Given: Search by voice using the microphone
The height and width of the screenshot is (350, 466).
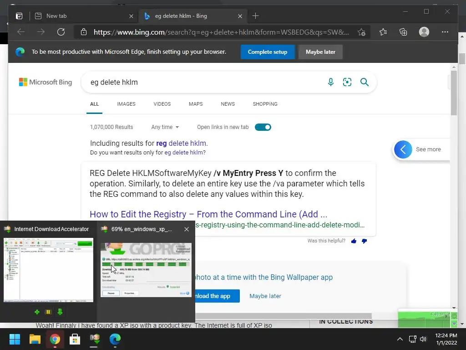Looking at the screenshot, I should tap(331, 82).
